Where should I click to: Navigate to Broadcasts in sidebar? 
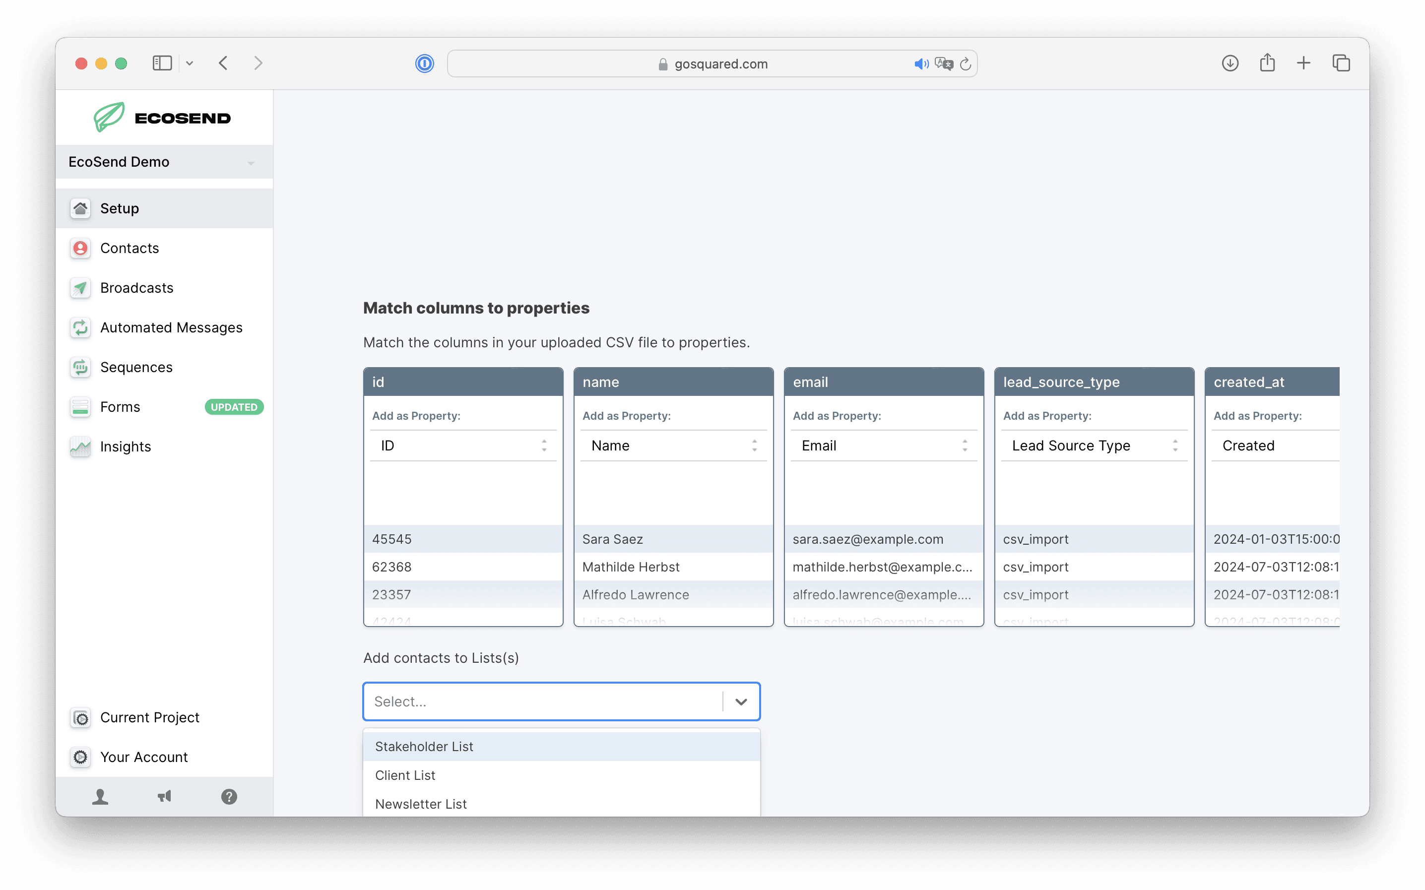tap(164, 288)
